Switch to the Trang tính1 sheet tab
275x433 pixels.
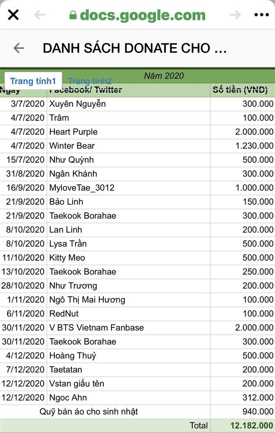[x=33, y=81]
